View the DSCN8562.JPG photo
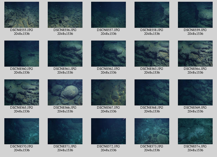The width and height of the screenshot is (217, 157). click(x=108, y=54)
